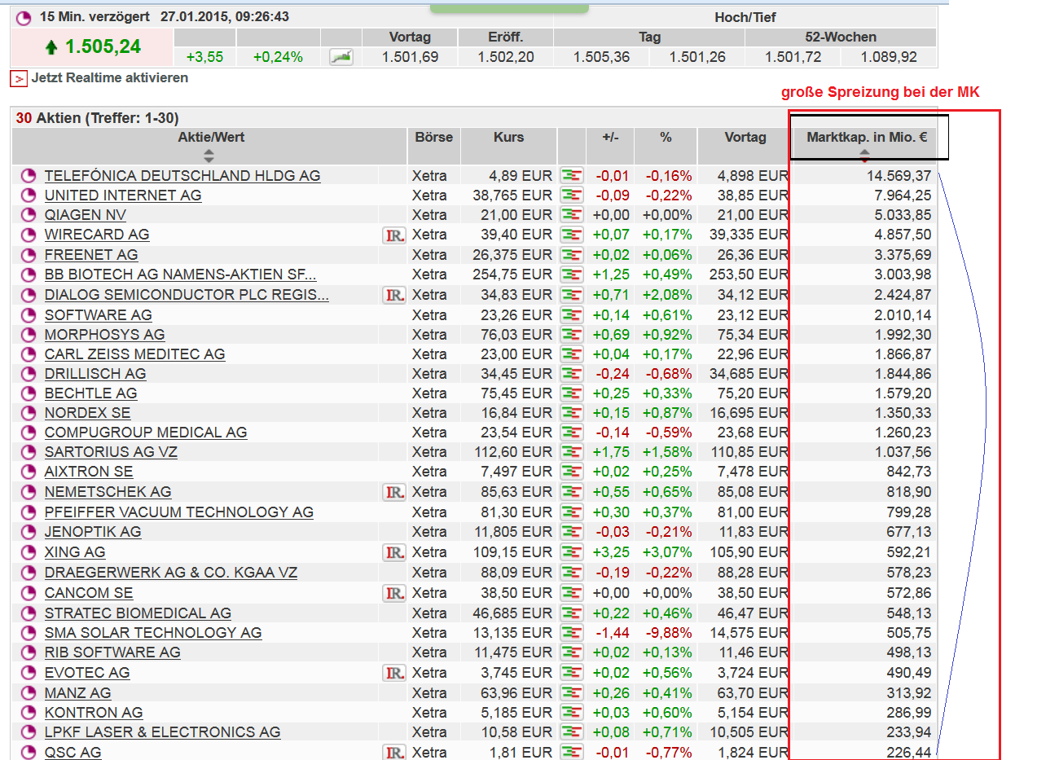Open the IR icon for WIRECARD AG
This screenshot has height=760, width=1059.
[394, 235]
